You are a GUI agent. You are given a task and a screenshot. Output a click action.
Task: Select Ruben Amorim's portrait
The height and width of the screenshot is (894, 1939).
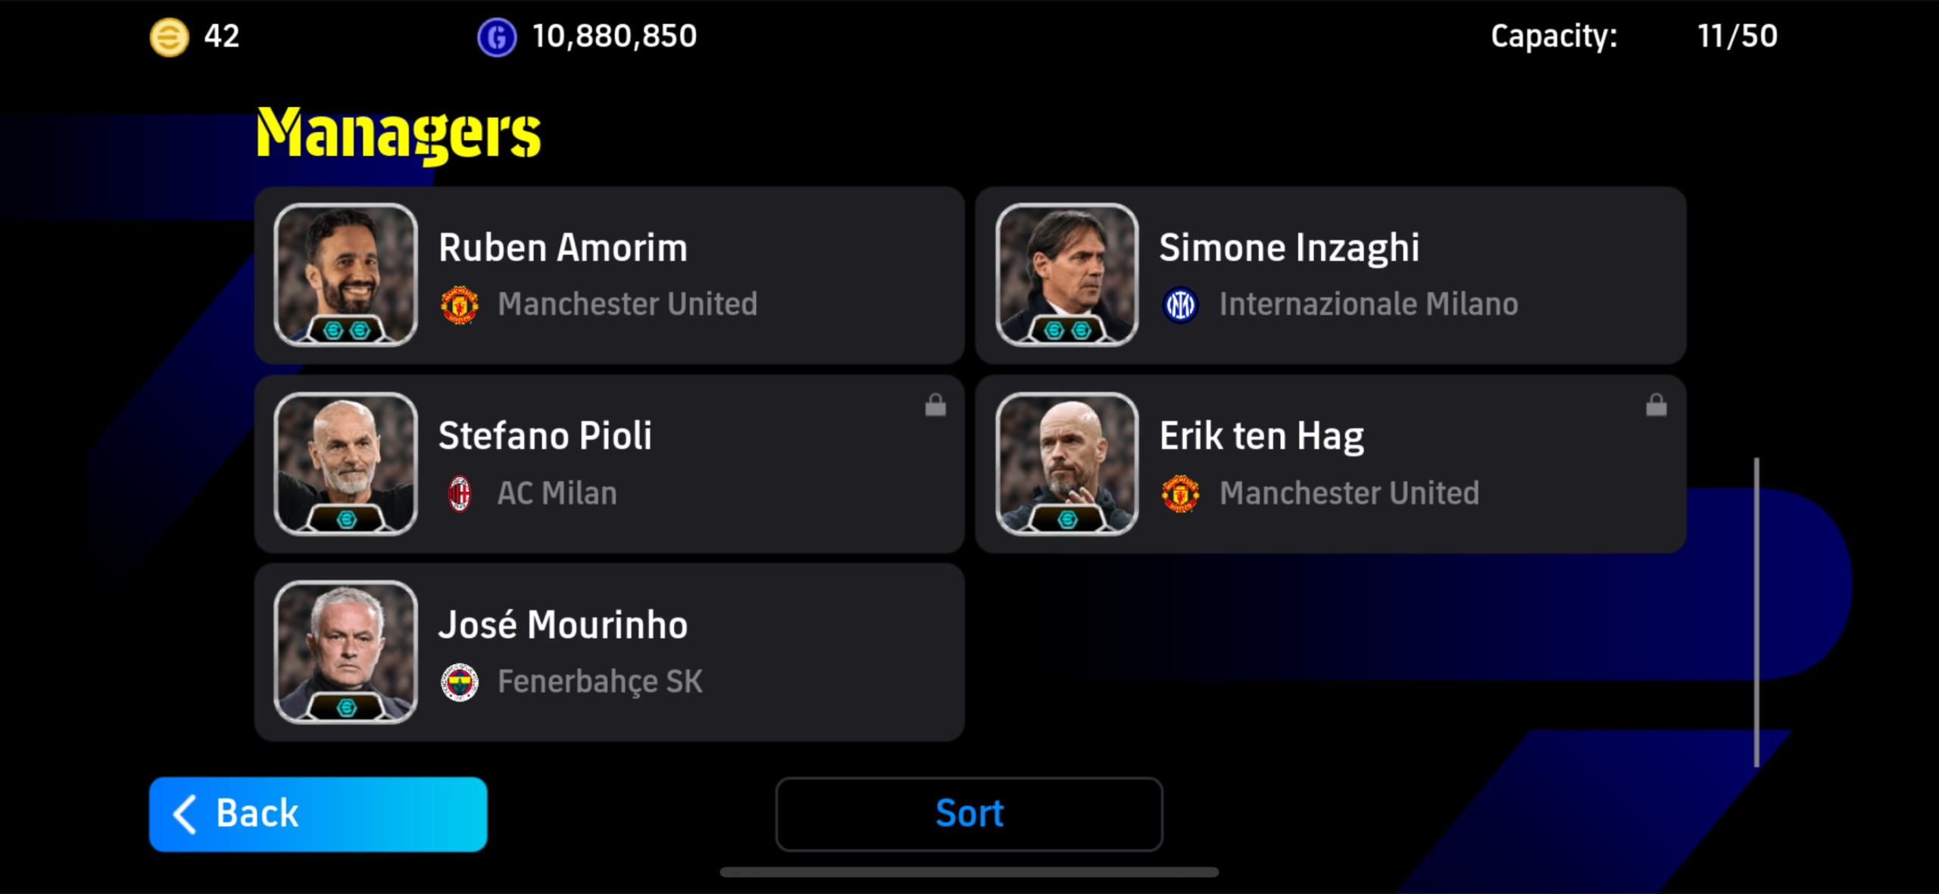point(345,275)
